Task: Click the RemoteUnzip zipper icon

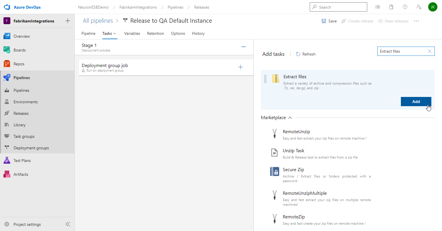Action: point(275,133)
